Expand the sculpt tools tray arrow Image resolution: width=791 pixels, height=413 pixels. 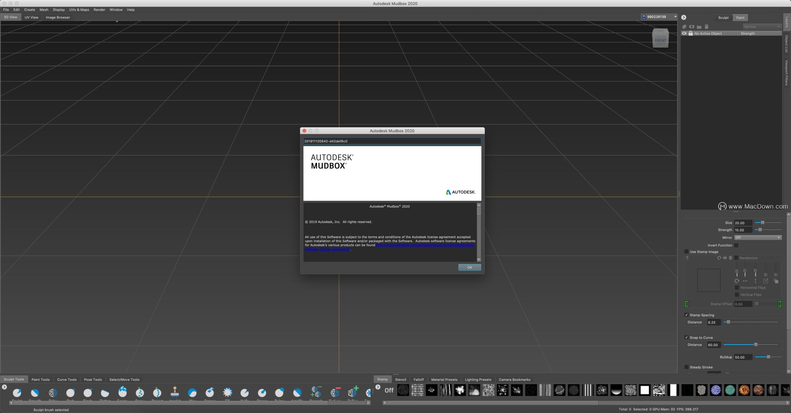(x=4, y=387)
